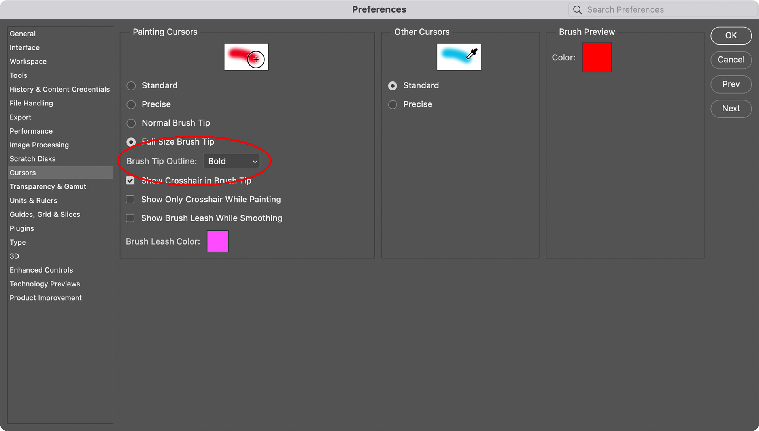Uncheck Show Crosshair in Brush Tip
Image resolution: width=759 pixels, height=431 pixels.
point(130,181)
